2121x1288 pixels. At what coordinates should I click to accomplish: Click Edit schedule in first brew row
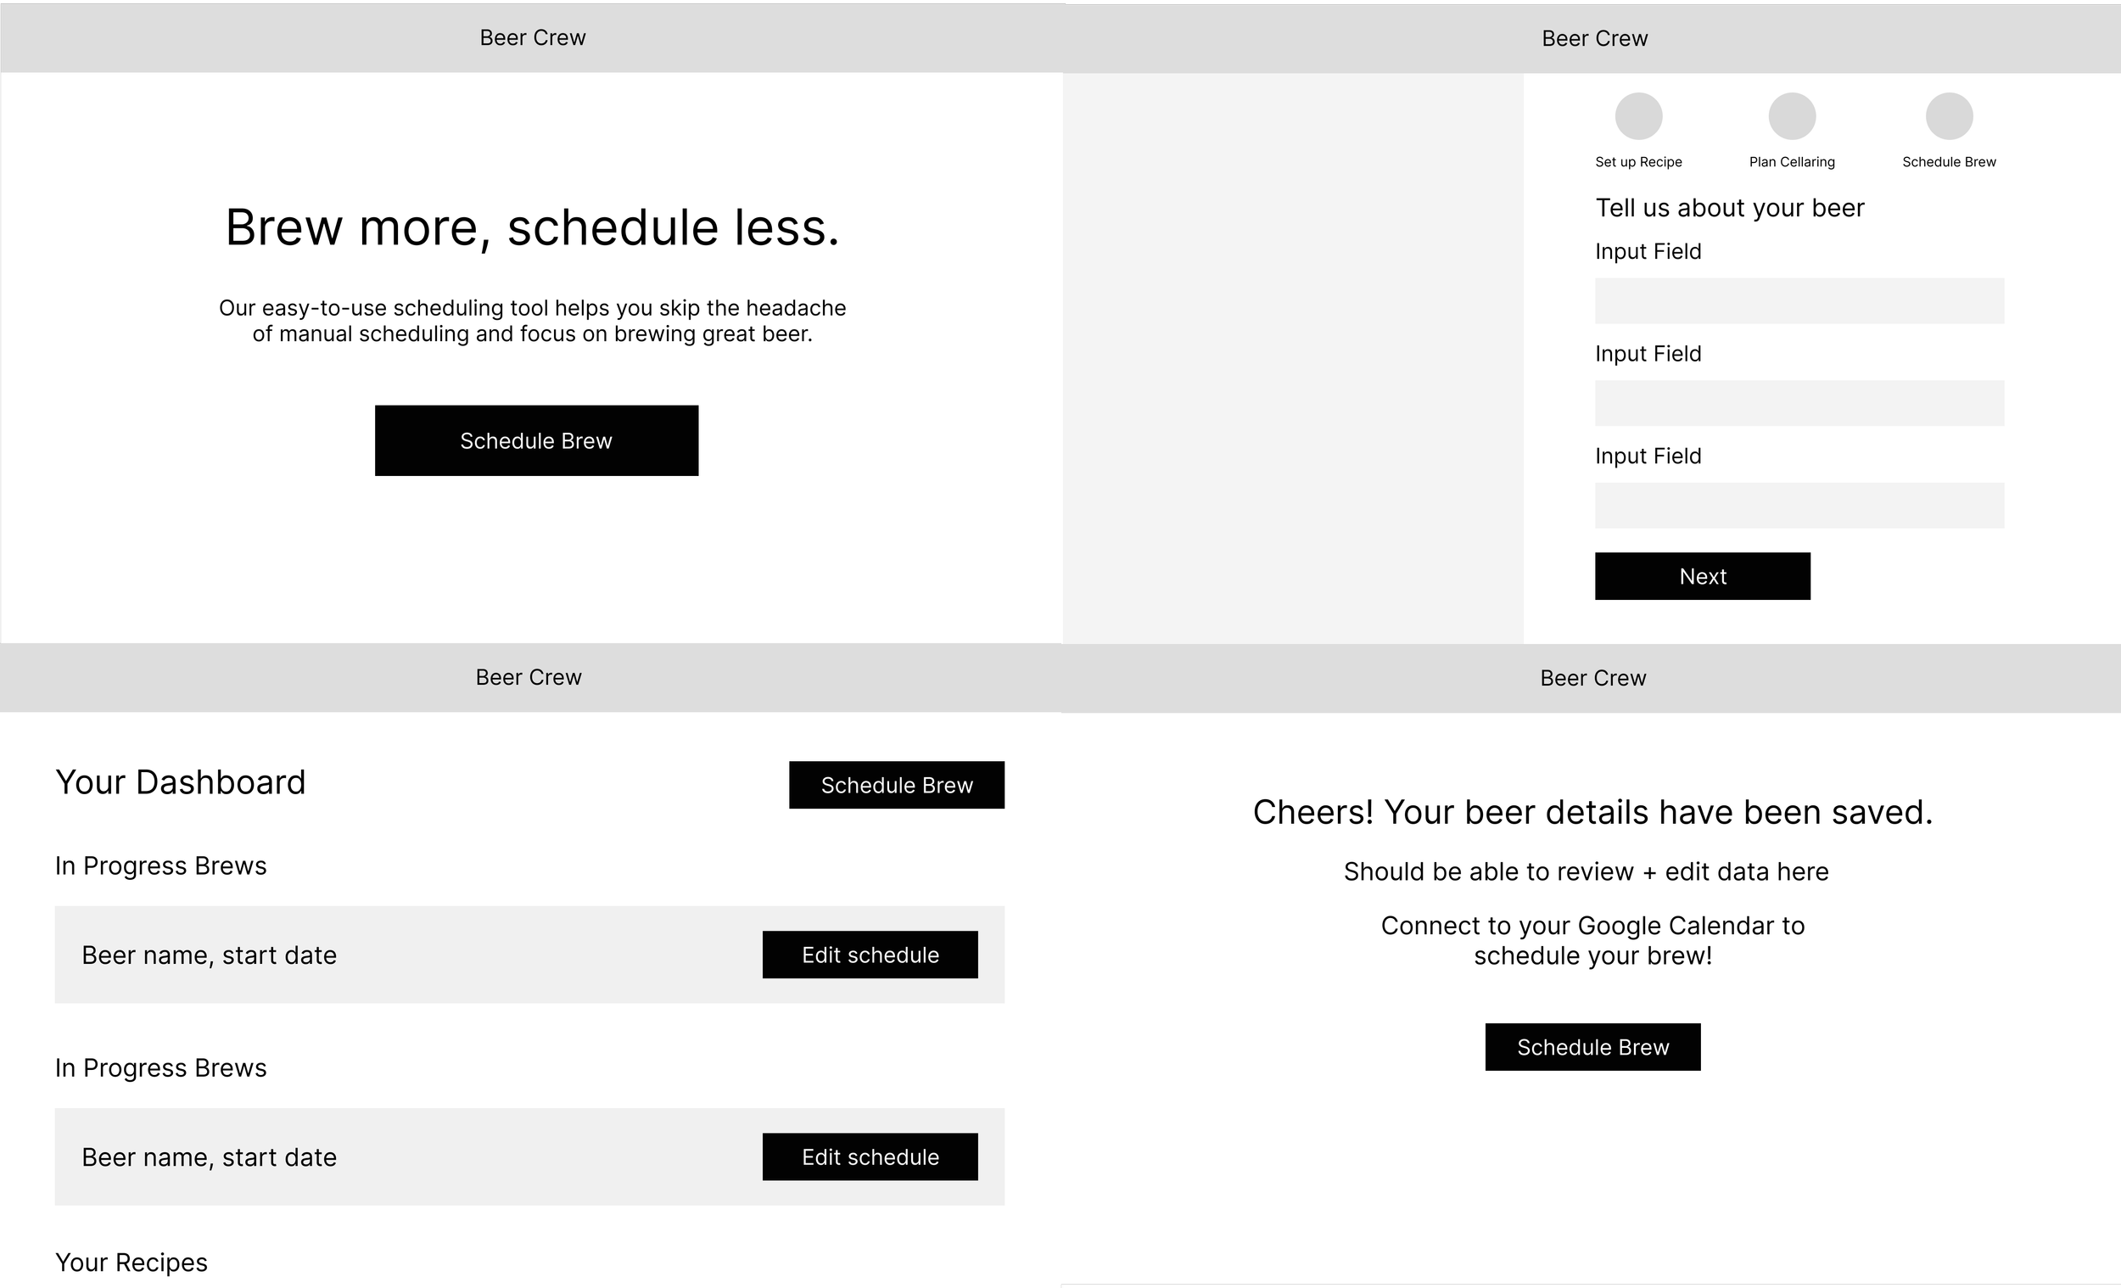coord(870,954)
